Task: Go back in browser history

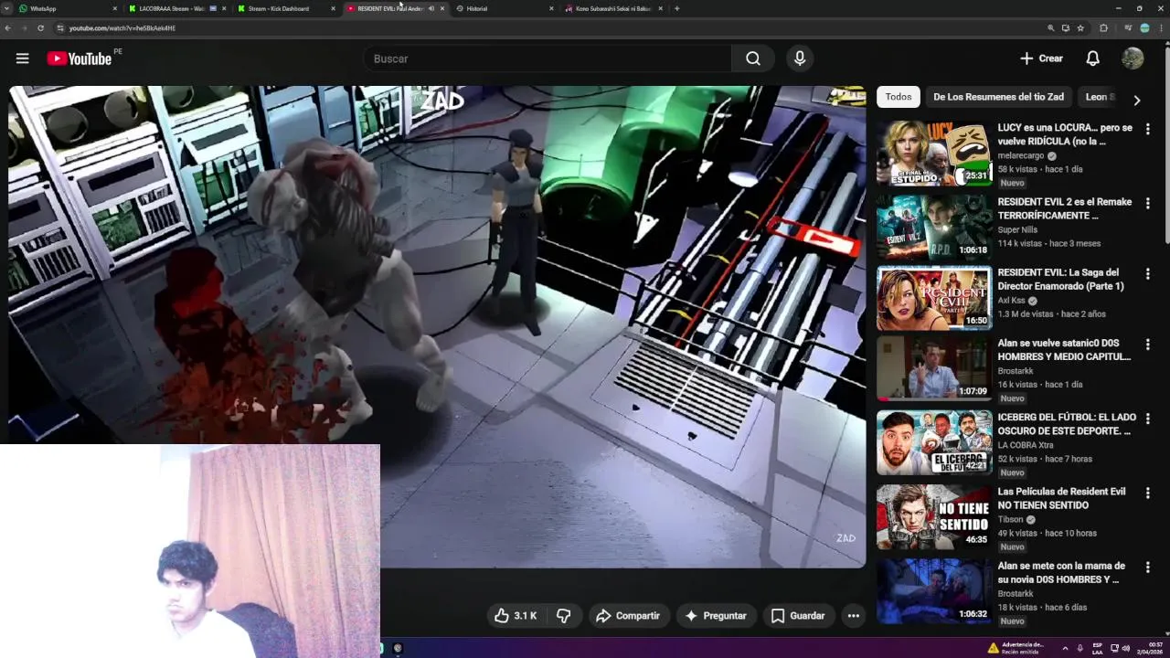Action: [x=8, y=28]
